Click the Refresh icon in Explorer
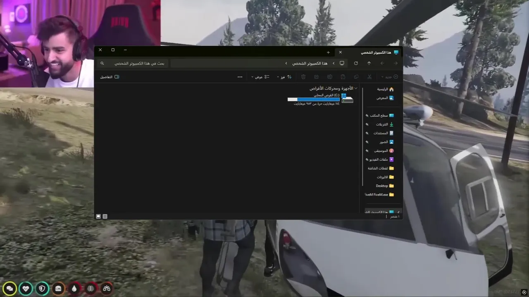529x297 pixels. pos(356,63)
